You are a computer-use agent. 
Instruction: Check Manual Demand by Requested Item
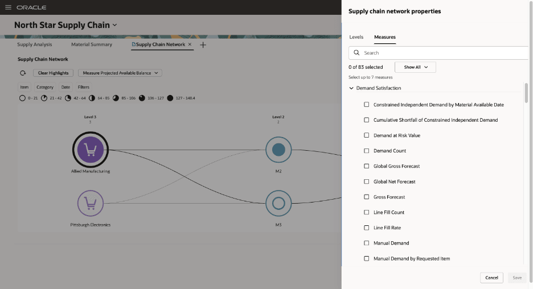367,258
